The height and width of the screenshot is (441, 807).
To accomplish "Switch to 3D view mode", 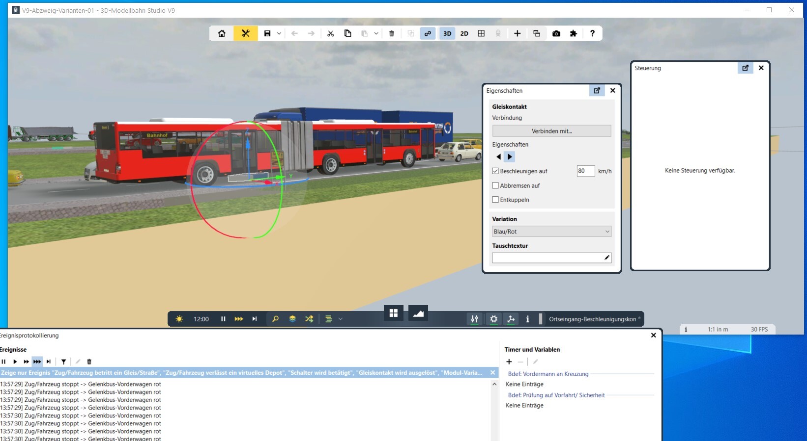I will pyautogui.click(x=447, y=33).
